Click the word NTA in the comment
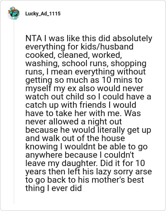This screenshot has height=211, width=166. 34,38
